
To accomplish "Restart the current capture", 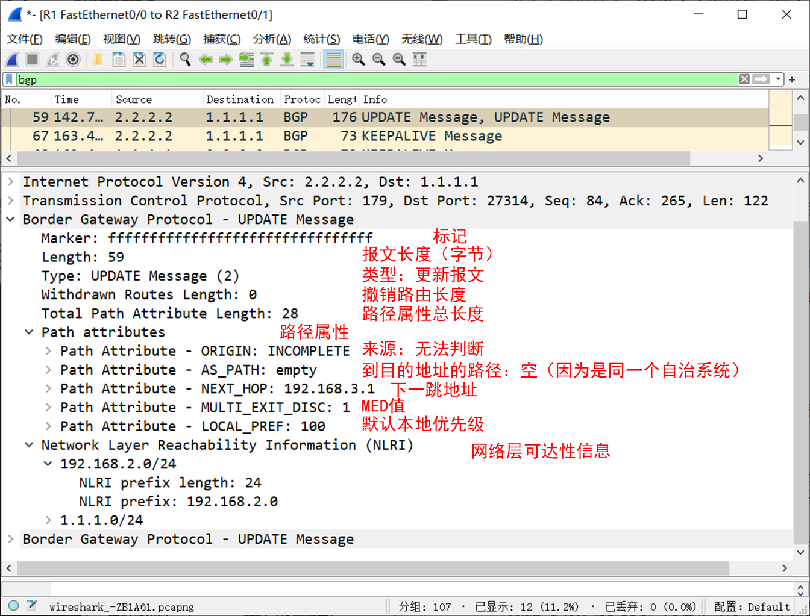I will (53, 59).
